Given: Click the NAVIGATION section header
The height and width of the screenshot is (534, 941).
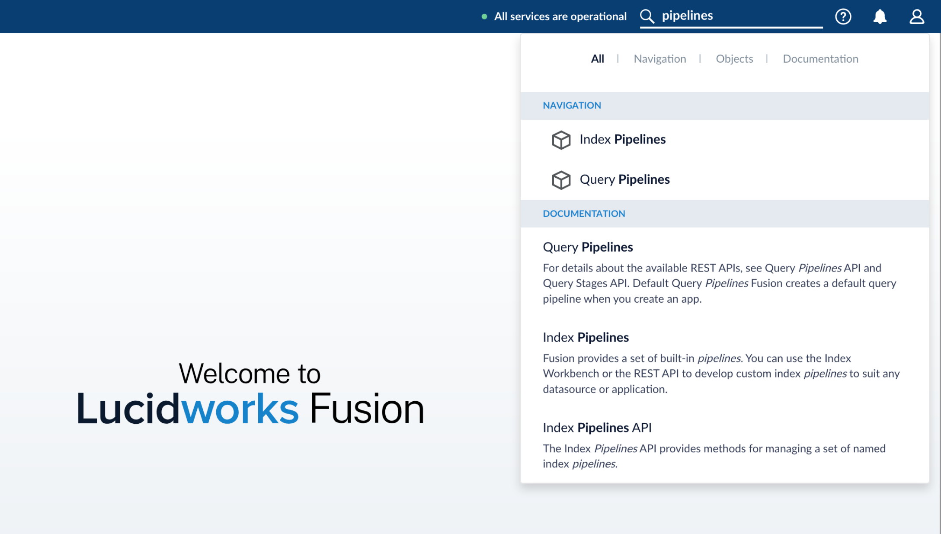Looking at the screenshot, I should 724,106.
